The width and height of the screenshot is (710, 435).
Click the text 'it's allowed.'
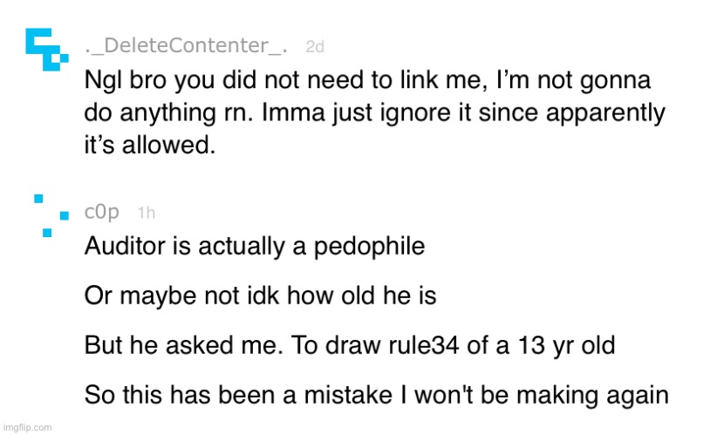pos(150,146)
